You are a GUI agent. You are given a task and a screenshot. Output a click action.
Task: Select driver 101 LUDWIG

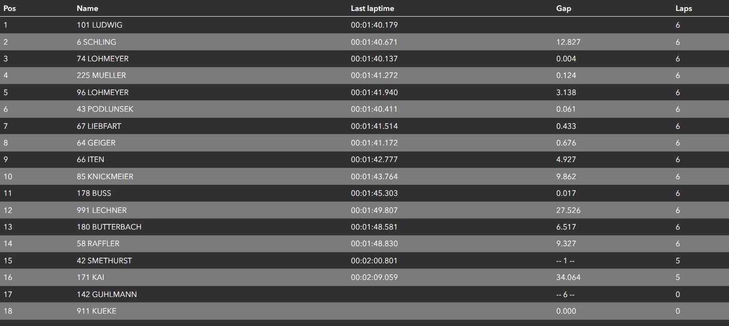point(99,25)
